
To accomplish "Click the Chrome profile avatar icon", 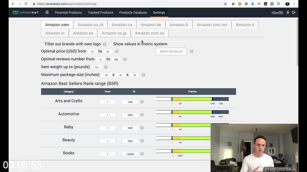I will coord(287,4).
